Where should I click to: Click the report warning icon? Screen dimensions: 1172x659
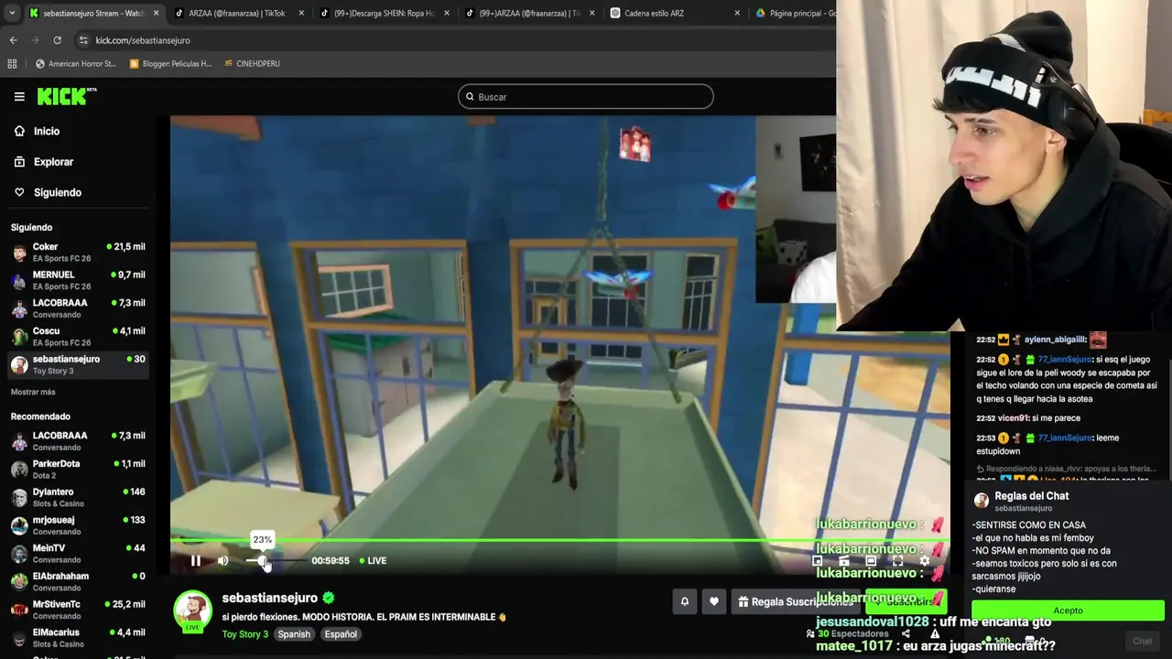coord(935,633)
